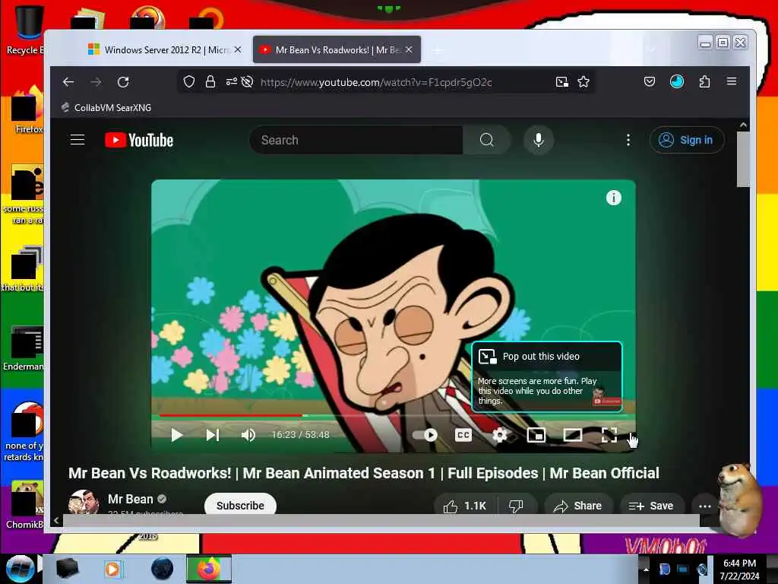Click the taskbar clock 6:44 PM
778x584 pixels.
coord(739,563)
